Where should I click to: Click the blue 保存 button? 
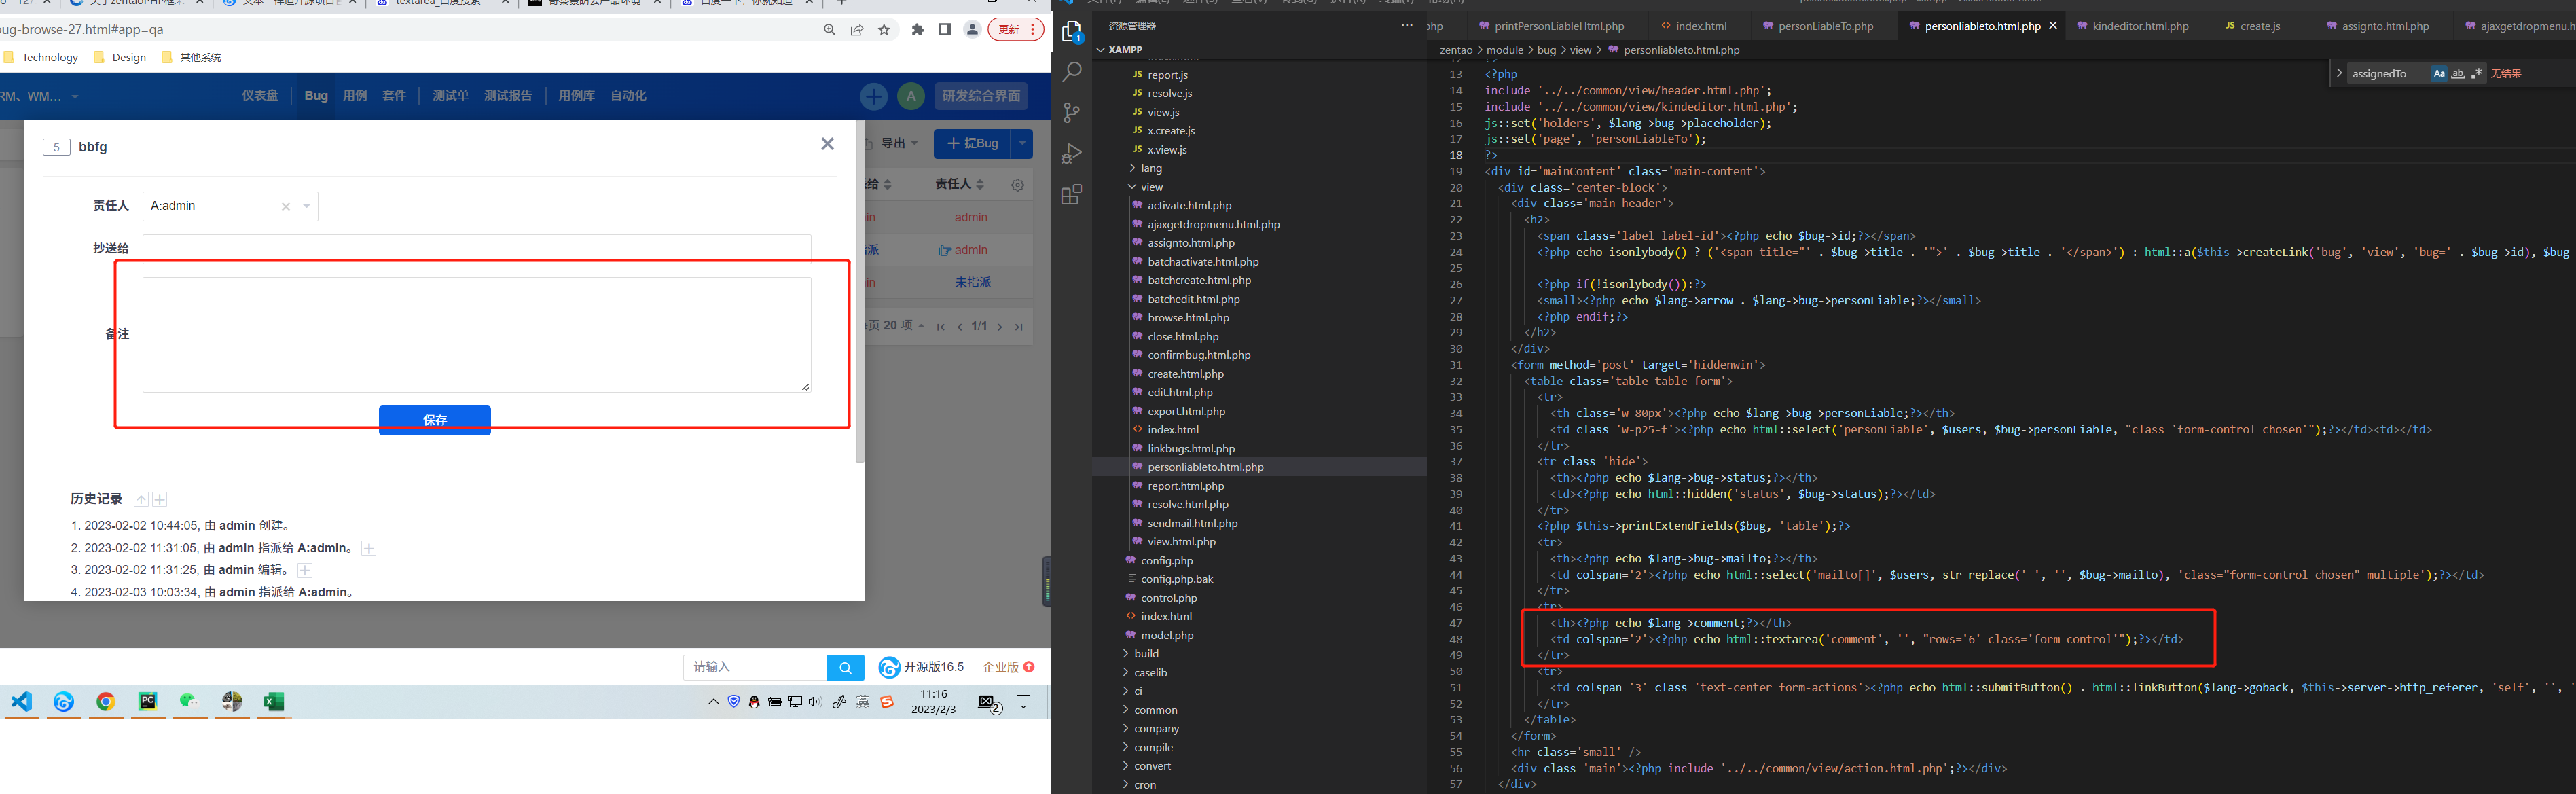click(434, 420)
